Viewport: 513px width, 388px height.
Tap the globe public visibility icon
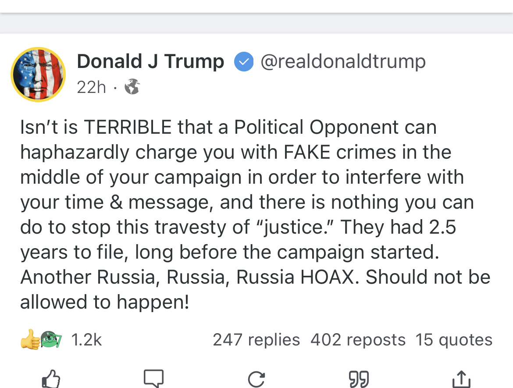point(132,87)
